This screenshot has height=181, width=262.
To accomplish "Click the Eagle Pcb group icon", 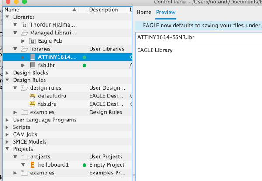I will tap(32, 41).
